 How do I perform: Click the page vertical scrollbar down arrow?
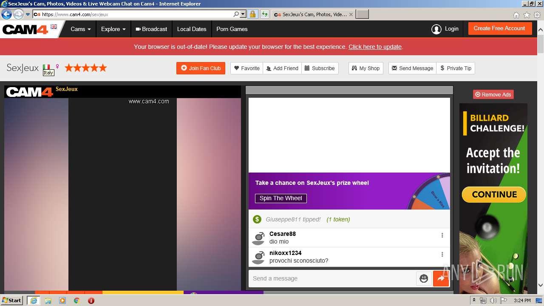(x=541, y=285)
